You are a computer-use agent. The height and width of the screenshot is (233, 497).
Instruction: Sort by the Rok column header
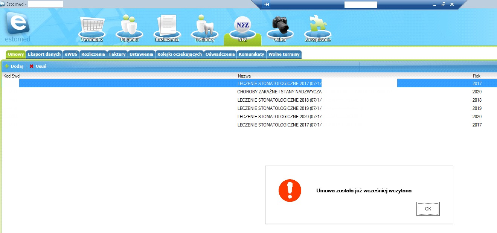(x=476, y=76)
